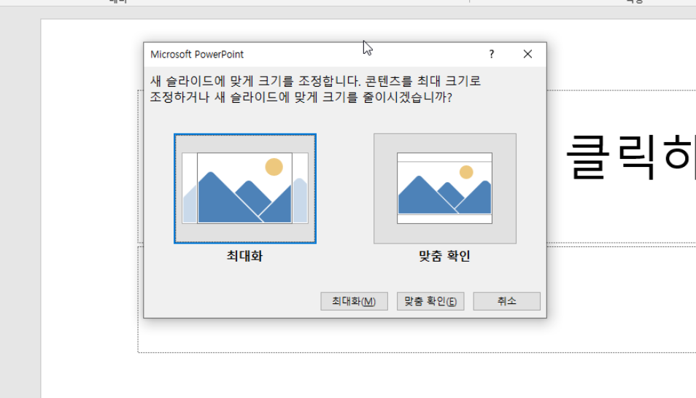Click the bold 최대화 label under left preview
The image size is (696, 398).
click(x=244, y=257)
